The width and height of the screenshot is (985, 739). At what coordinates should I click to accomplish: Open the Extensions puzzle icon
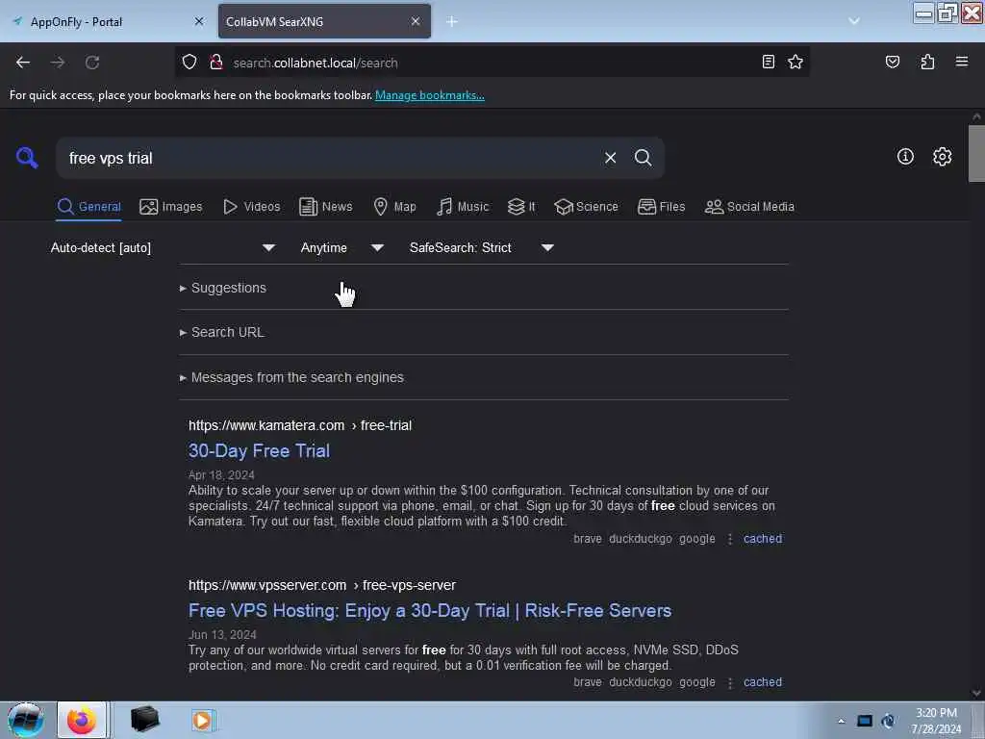(x=927, y=62)
